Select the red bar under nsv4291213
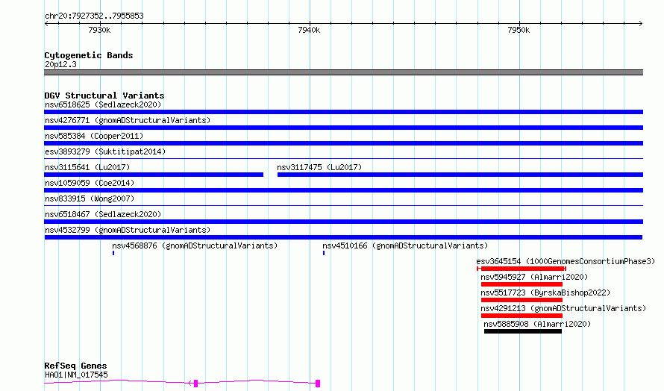Screen dimensions: 664x391 coord(522,316)
